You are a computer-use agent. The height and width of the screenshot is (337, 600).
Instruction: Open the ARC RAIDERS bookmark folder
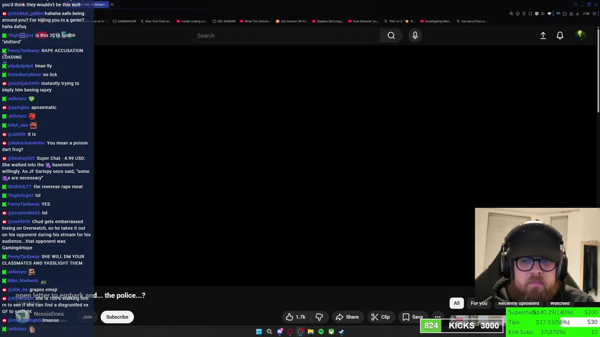point(224,21)
